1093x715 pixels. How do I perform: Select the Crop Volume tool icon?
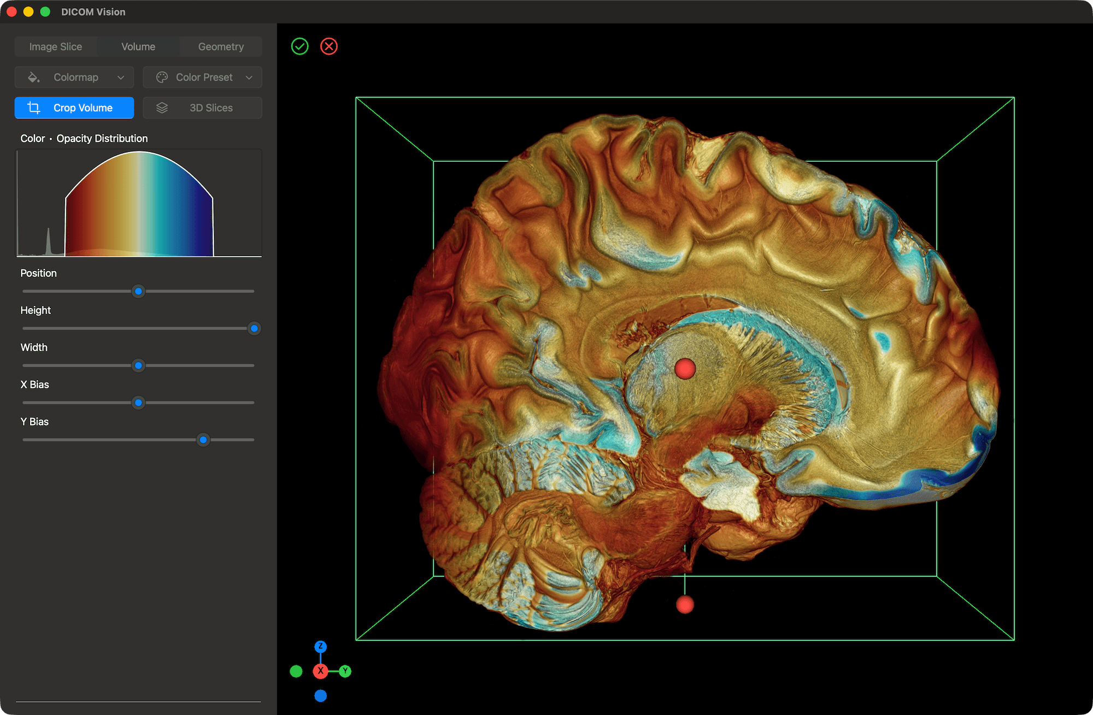point(33,108)
